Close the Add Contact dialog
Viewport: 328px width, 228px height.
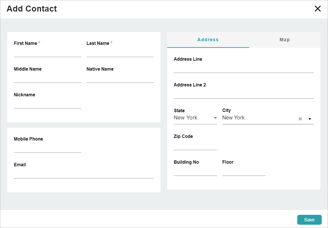(x=318, y=9)
